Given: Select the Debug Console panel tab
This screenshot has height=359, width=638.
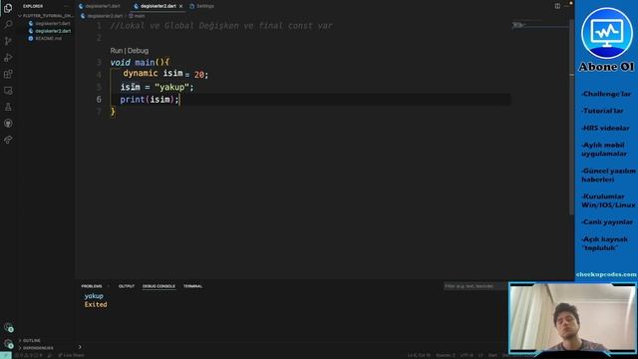Looking at the screenshot, I should 159,286.
